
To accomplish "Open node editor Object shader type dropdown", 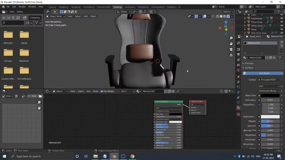I will click(x=60, y=91).
